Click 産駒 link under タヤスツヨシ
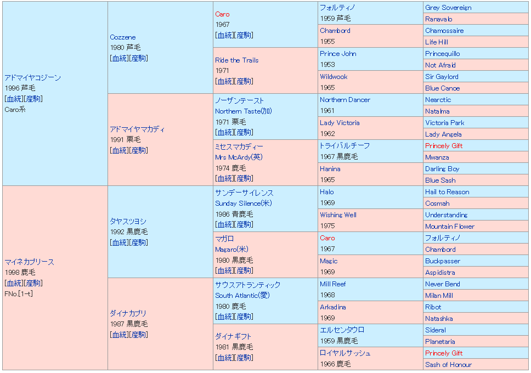This screenshot has height=373, width=531. [138, 242]
